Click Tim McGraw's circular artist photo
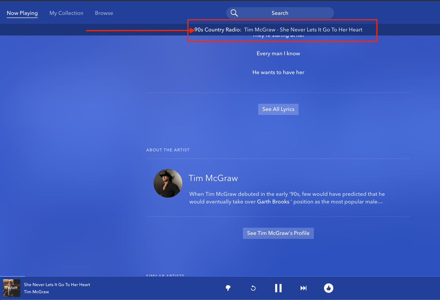Image resolution: width=440 pixels, height=300 pixels. [168, 183]
